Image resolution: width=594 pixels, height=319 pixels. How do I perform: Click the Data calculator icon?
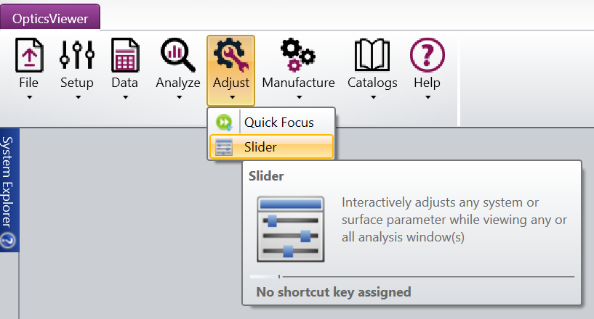(x=125, y=55)
